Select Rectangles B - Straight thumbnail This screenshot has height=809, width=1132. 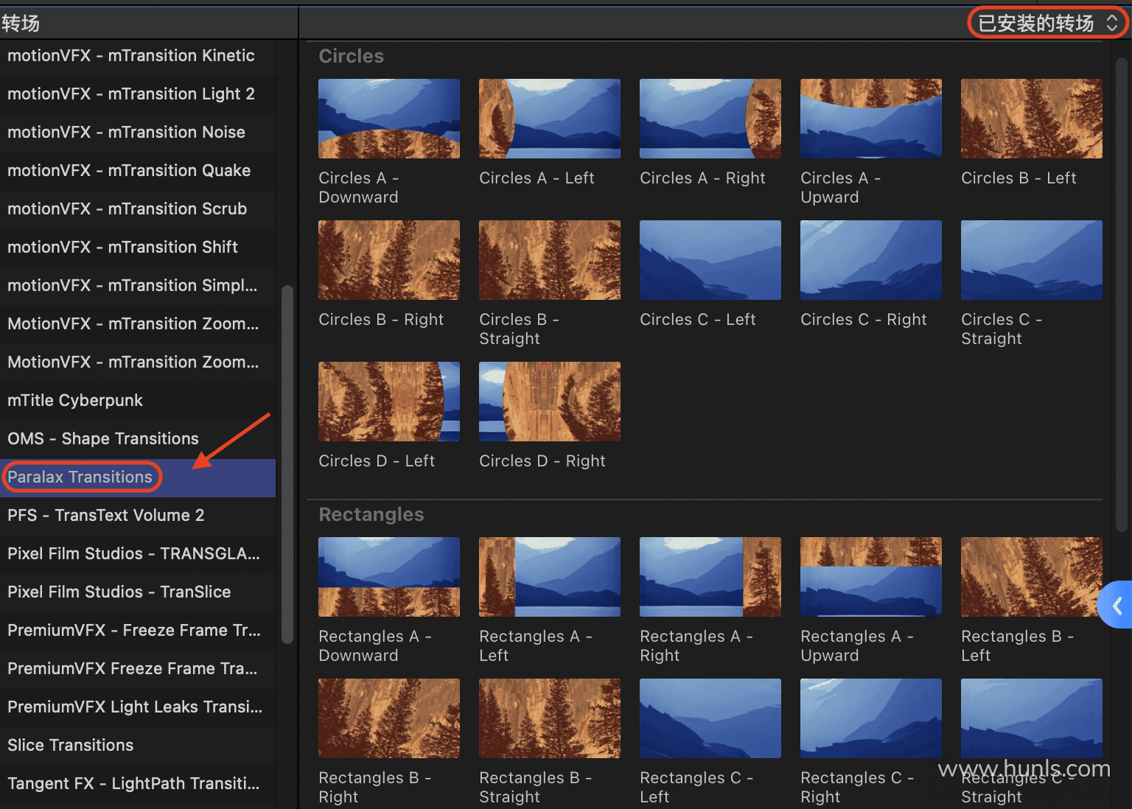(x=549, y=718)
